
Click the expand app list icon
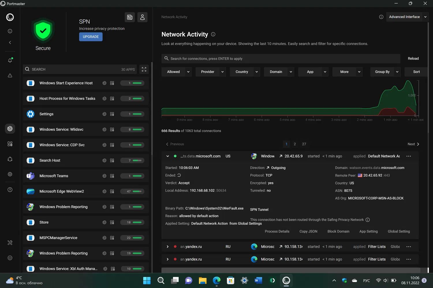pos(144,69)
